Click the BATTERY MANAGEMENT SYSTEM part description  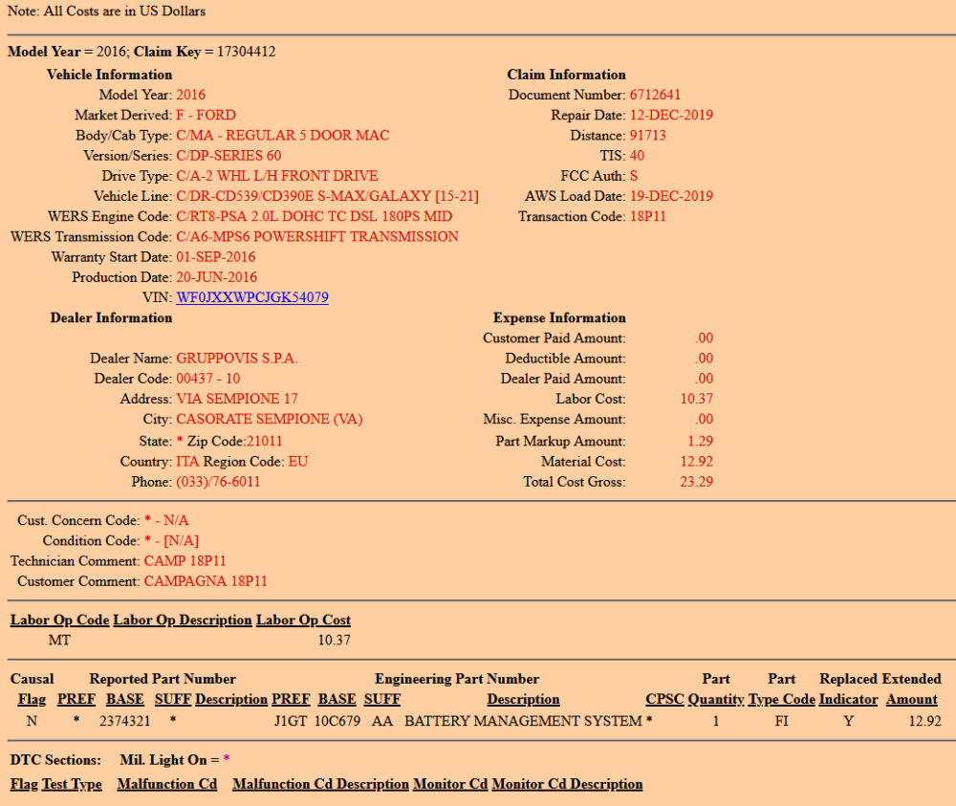click(x=523, y=721)
